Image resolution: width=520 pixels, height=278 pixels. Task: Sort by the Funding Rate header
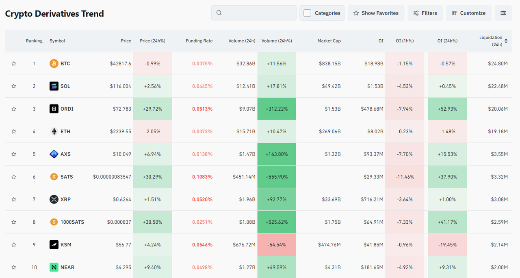click(x=199, y=41)
